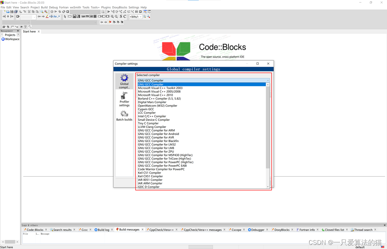Open Global compiler settings category
Viewport: 387px width, 249px height.
tap(124, 81)
